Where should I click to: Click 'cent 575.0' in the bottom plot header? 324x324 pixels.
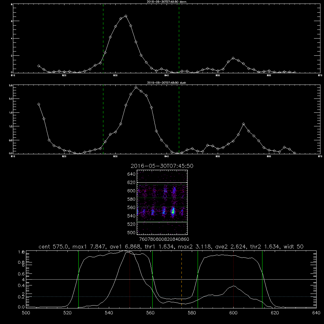54,247
